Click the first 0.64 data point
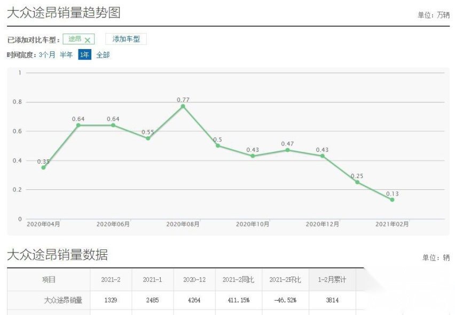 [x=79, y=125]
